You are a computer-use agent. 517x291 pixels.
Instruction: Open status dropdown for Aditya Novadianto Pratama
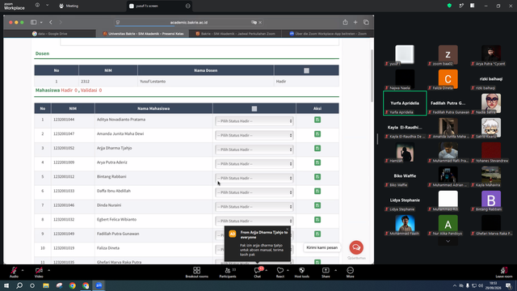click(x=254, y=121)
